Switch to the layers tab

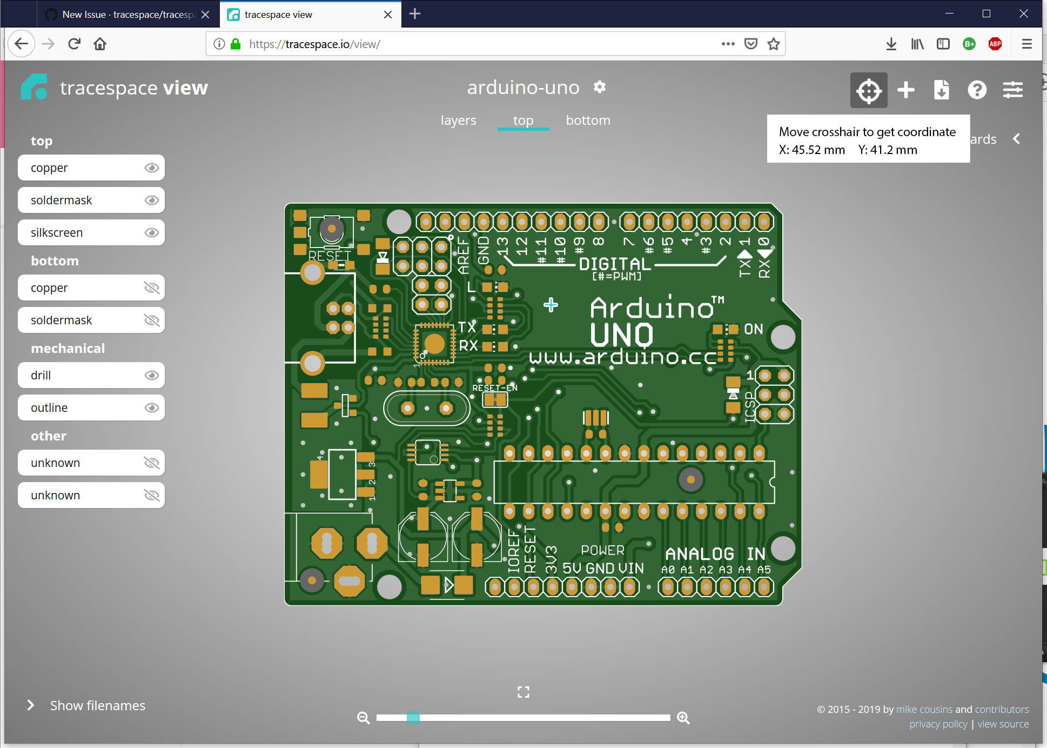(x=458, y=120)
